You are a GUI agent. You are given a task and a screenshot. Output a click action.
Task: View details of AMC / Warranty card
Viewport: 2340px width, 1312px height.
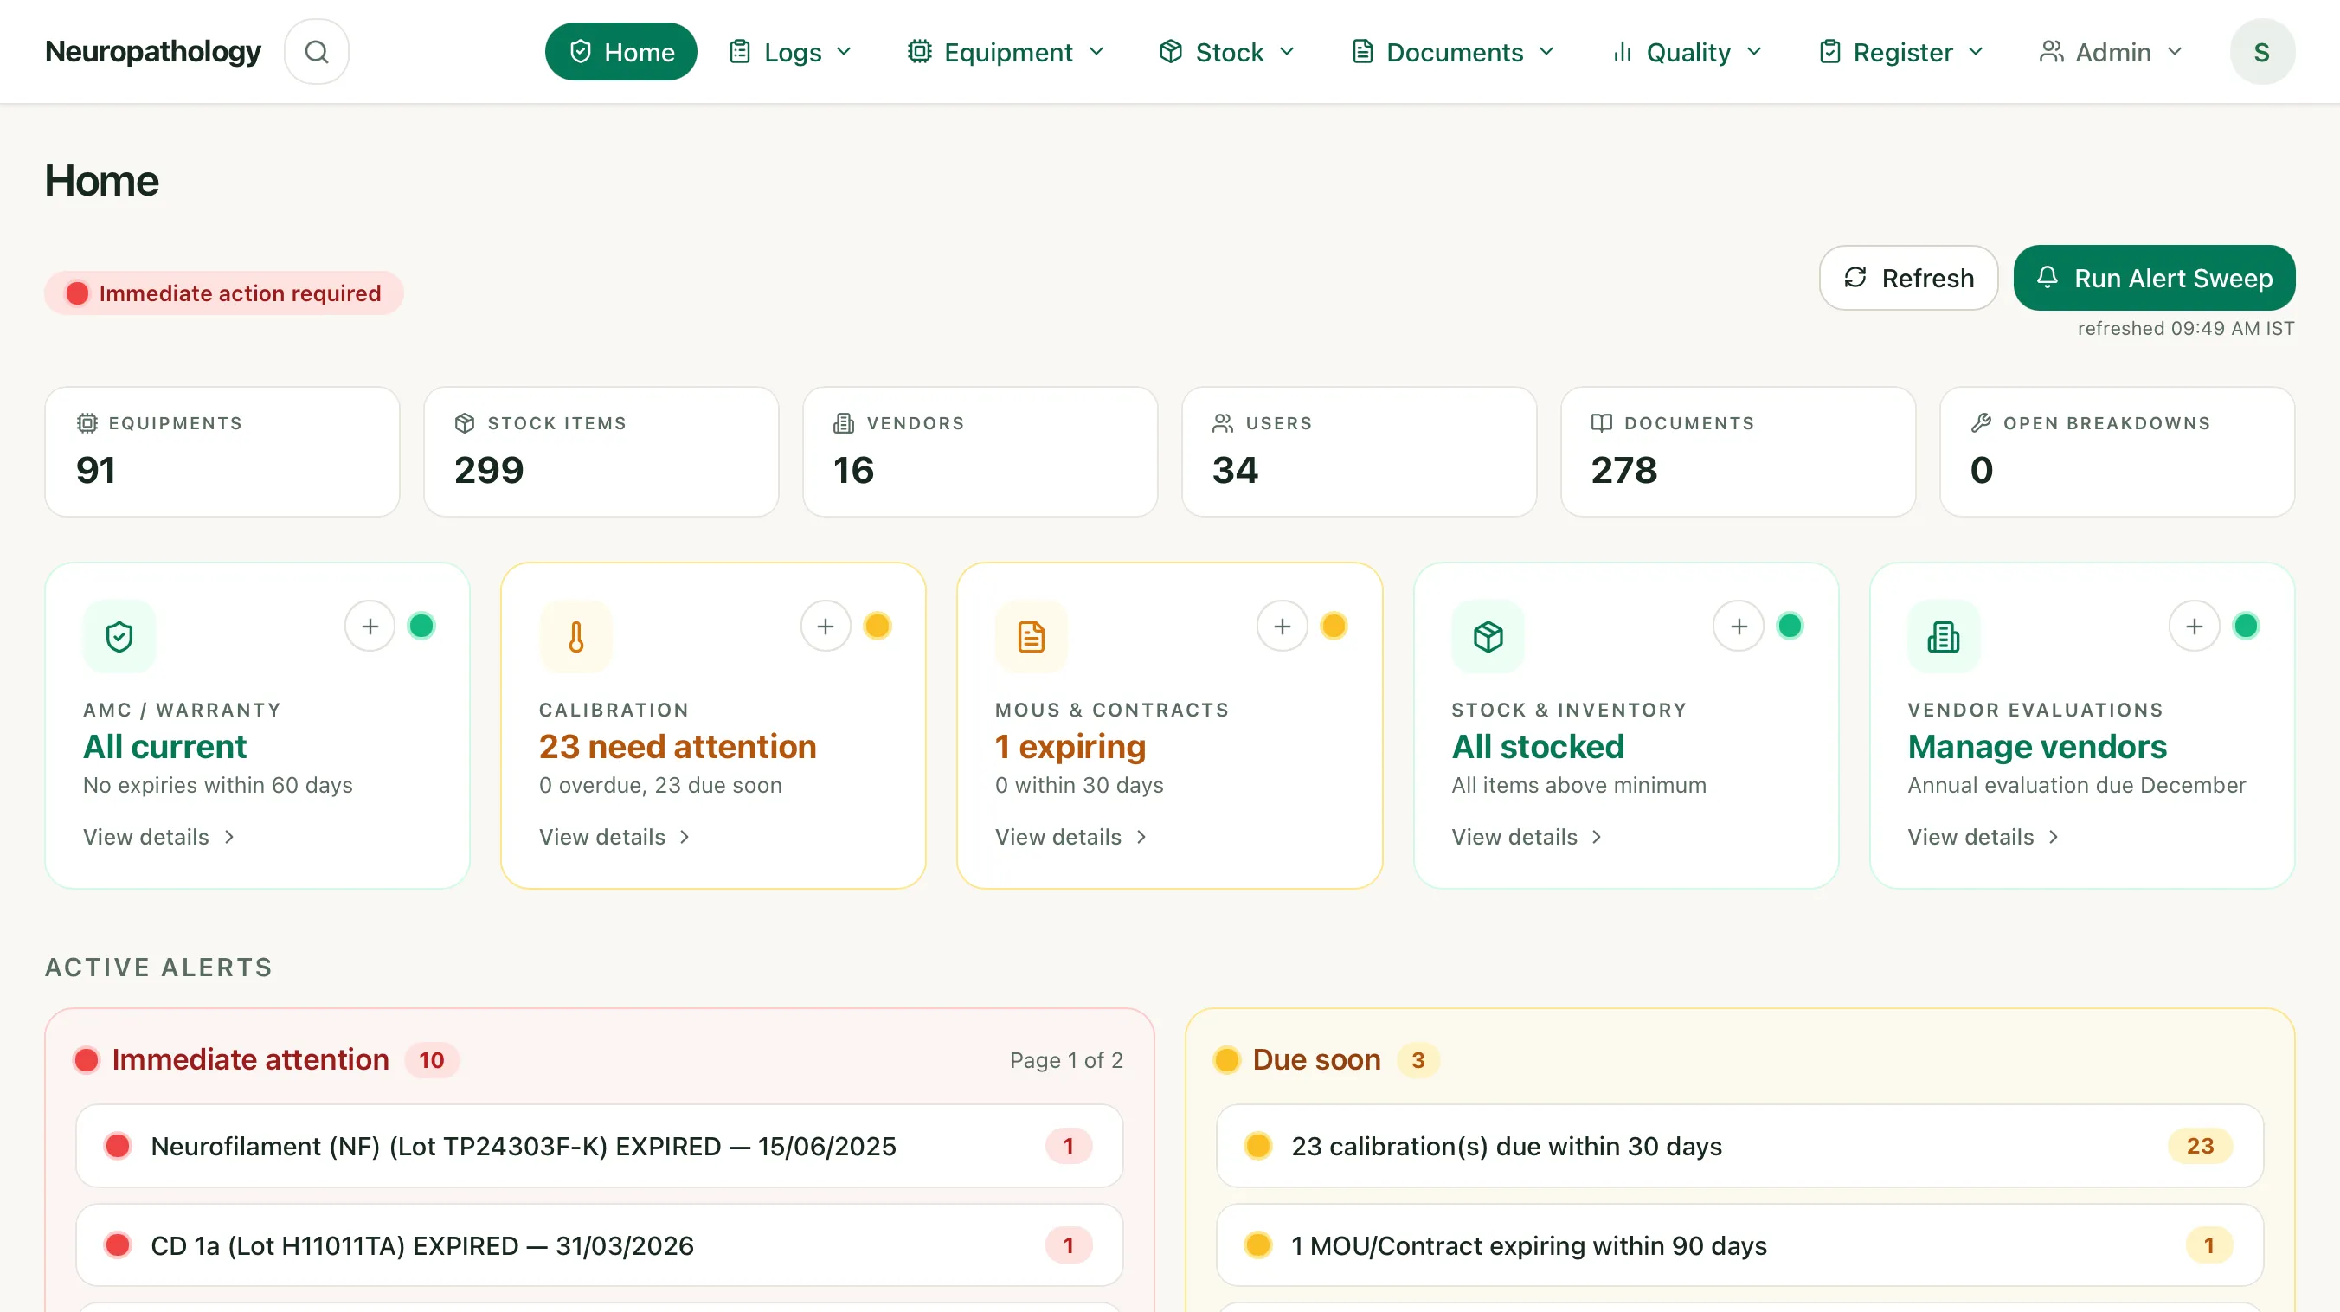coord(159,837)
